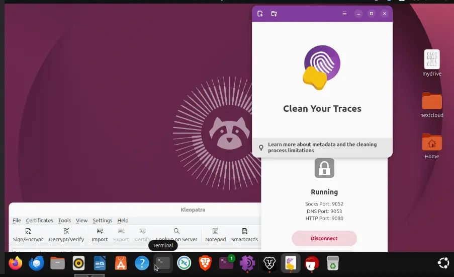The width and height of the screenshot is (454, 277).
Task: Open the Certificates menu in Kleopatra
Action: click(40, 221)
